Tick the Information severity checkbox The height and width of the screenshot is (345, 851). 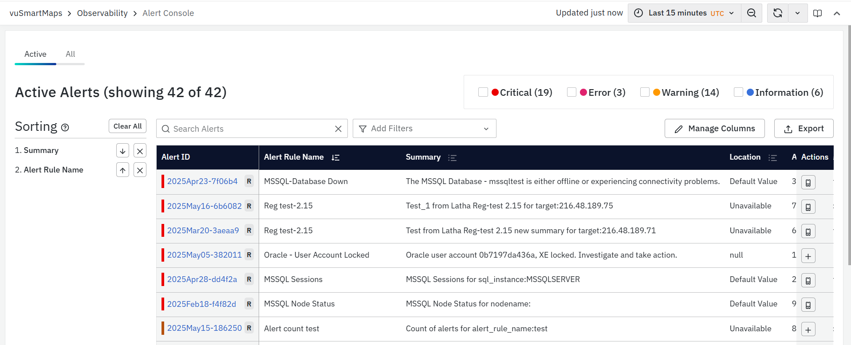pyautogui.click(x=738, y=92)
